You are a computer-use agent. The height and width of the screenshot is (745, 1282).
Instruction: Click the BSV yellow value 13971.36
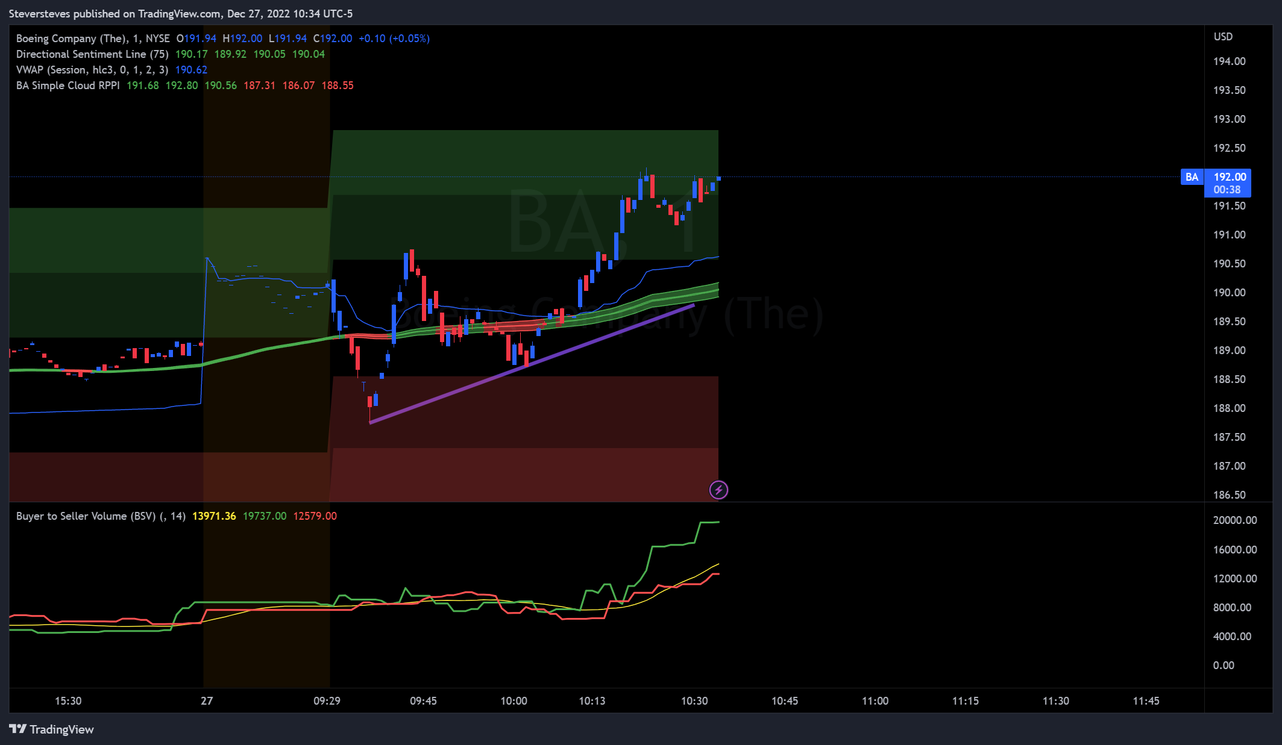pyautogui.click(x=214, y=516)
